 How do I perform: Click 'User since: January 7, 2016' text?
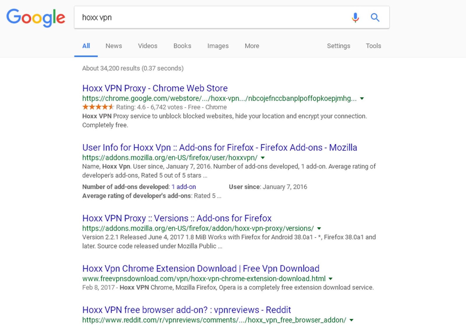pyautogui.click(x=268, y=187)
